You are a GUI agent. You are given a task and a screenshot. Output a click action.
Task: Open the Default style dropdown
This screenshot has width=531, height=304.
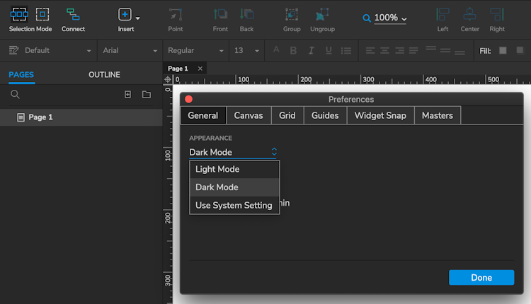[x=50, y=51]
